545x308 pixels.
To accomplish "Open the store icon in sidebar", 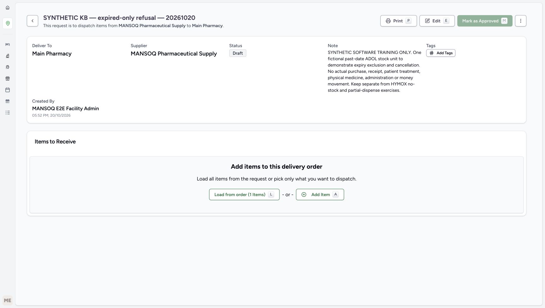I will (x=8, y=78).
